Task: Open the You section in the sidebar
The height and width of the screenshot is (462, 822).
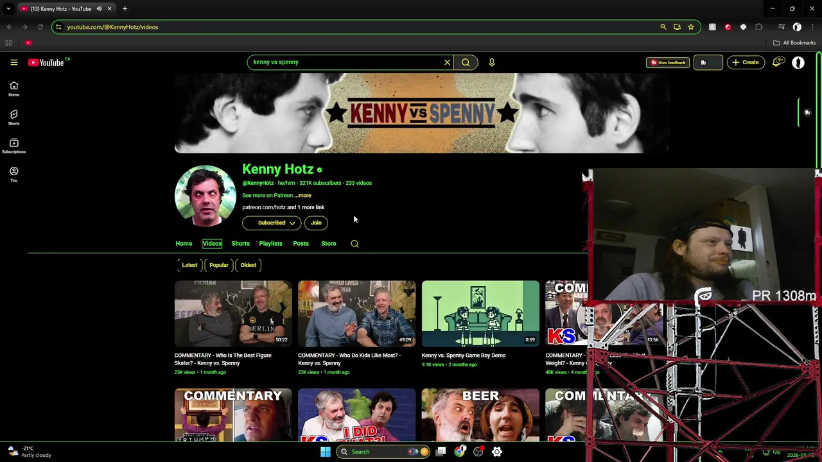Action: tap(13, 175)
